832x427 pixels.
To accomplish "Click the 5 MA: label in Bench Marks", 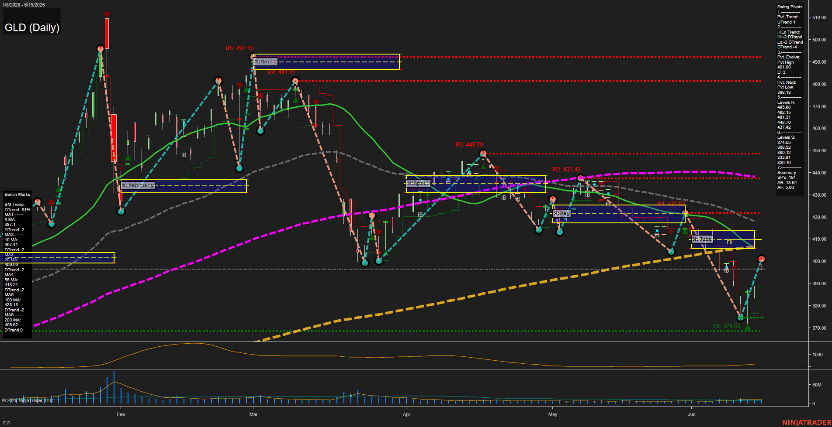I will (x=10, y=220).
